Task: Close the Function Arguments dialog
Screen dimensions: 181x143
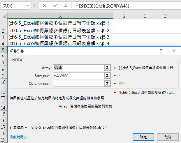Action: tap(174, 51)
